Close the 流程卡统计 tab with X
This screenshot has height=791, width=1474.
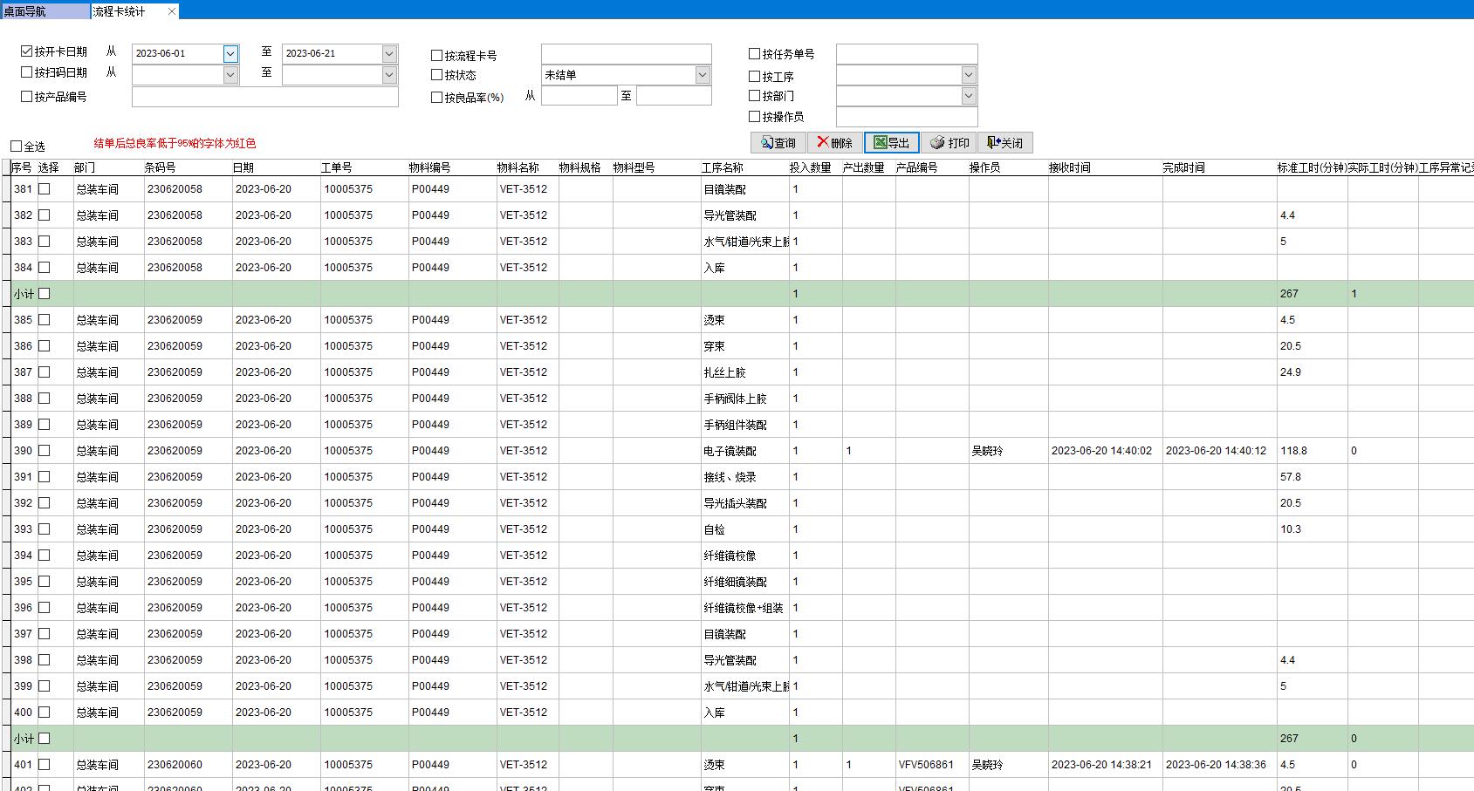172,11
